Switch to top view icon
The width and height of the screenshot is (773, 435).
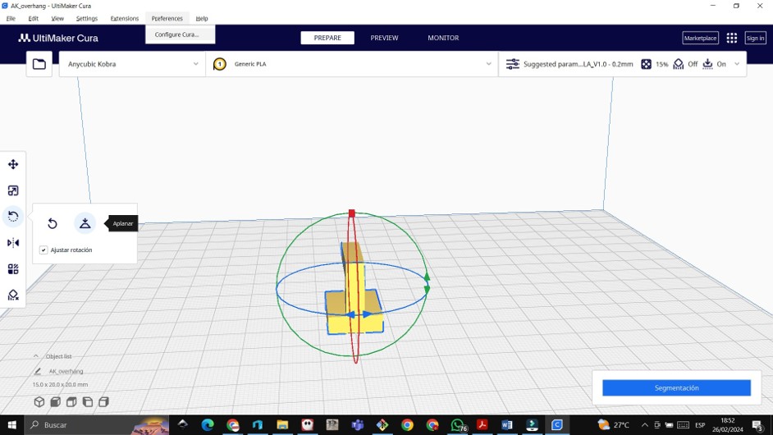coord(71,402)
